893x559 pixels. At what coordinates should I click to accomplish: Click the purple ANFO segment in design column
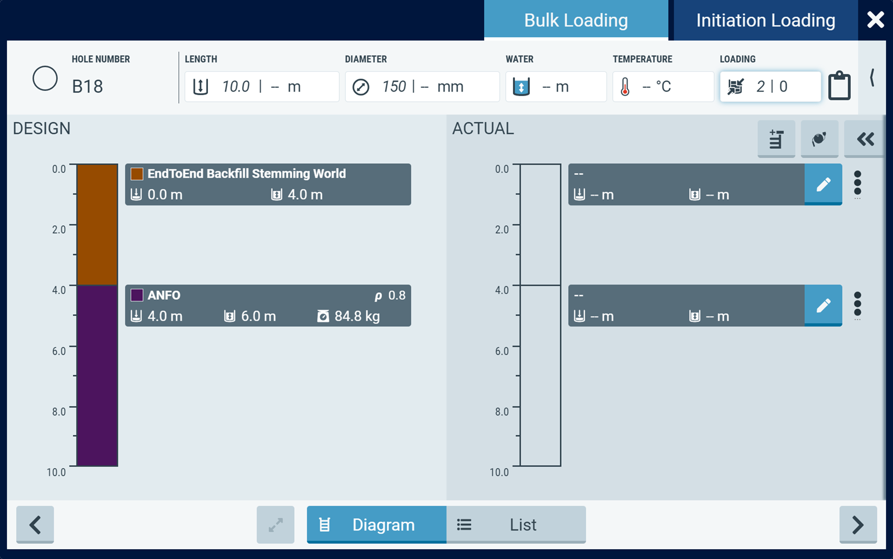click(97, 376)
